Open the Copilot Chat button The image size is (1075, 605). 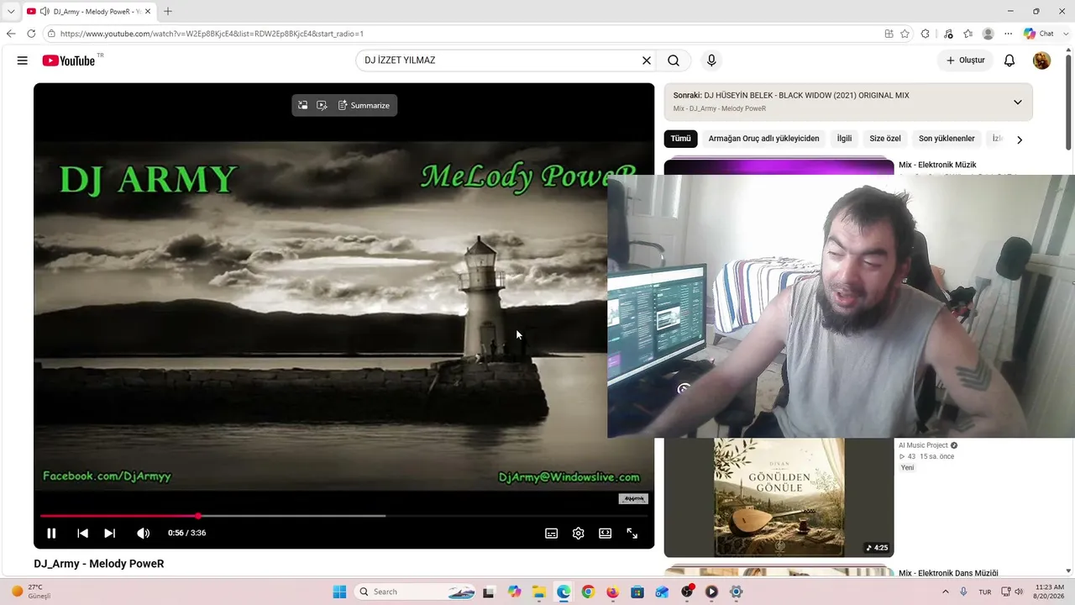coord(1038,34)
